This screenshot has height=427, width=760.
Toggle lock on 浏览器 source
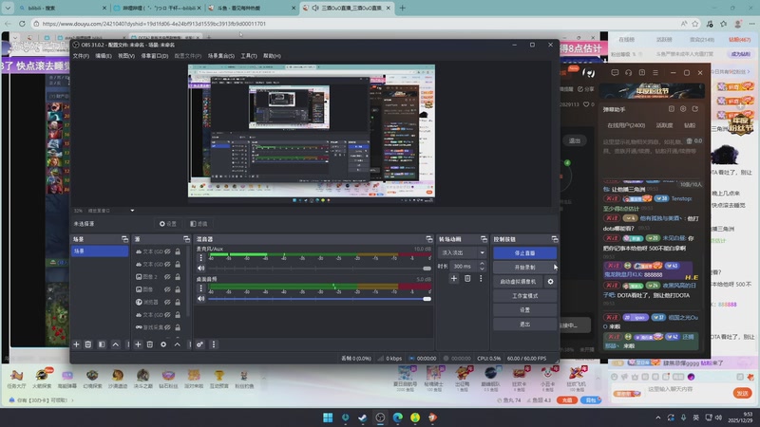[178, 302]
